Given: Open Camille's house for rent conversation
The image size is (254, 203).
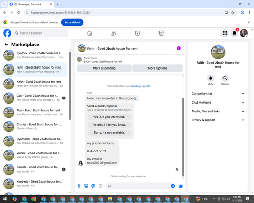Looking at the screenshot, I should tap(34, 170).
